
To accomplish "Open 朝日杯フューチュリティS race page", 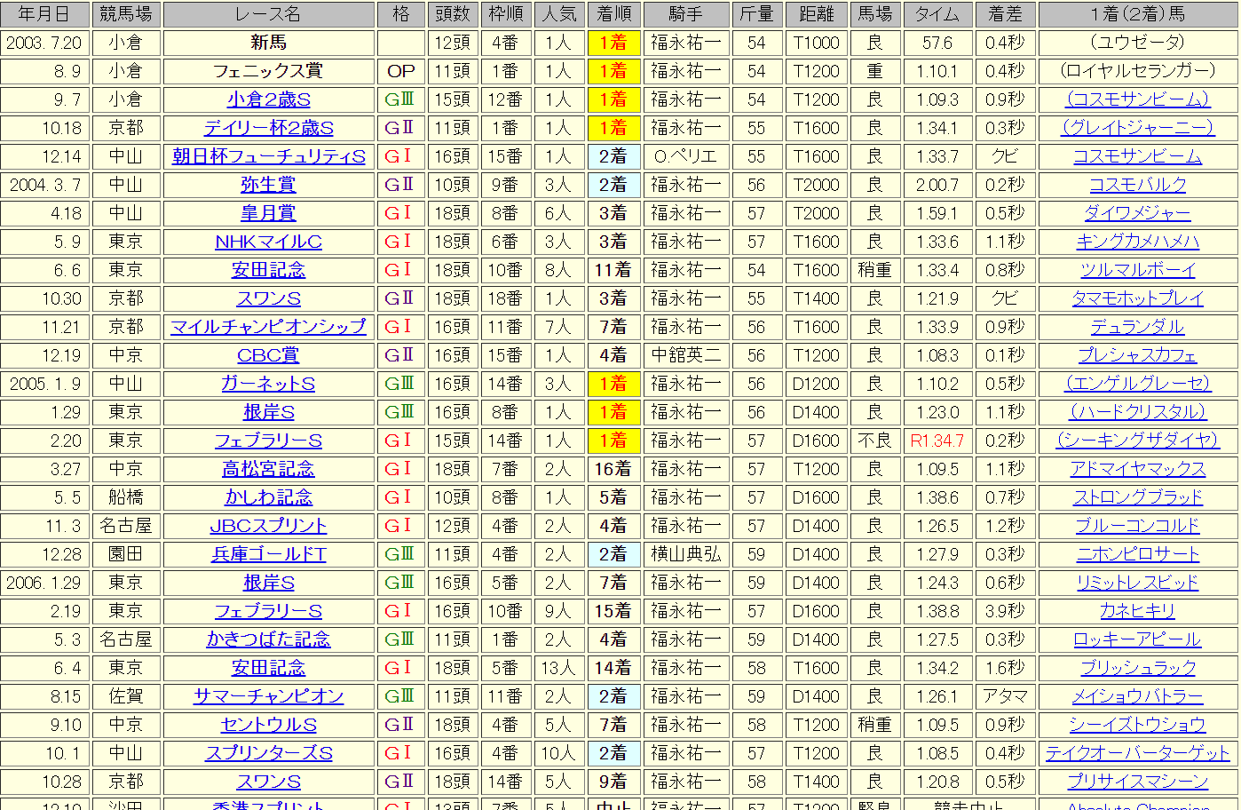I will 268,156.
